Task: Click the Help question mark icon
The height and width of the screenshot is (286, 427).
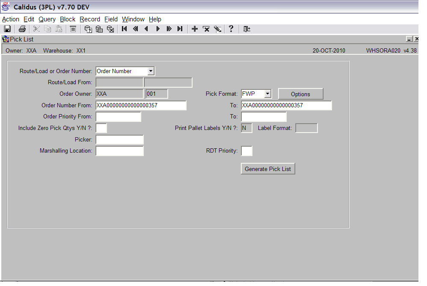Action: pos(231,29)
